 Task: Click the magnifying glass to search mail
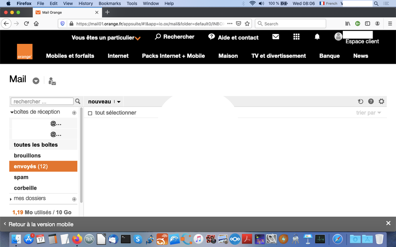click(x=78, y=101)
